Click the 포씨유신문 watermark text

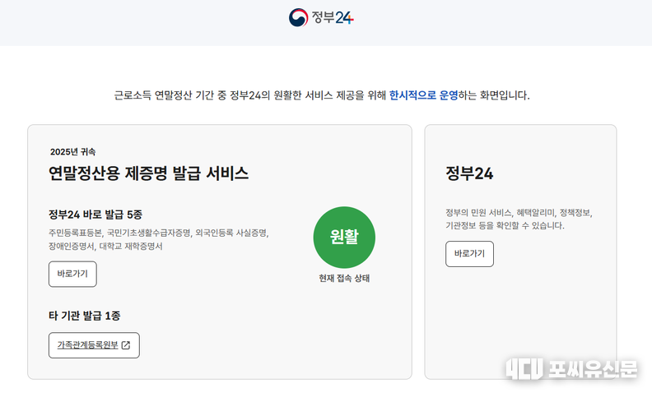[x=593, y=370]
